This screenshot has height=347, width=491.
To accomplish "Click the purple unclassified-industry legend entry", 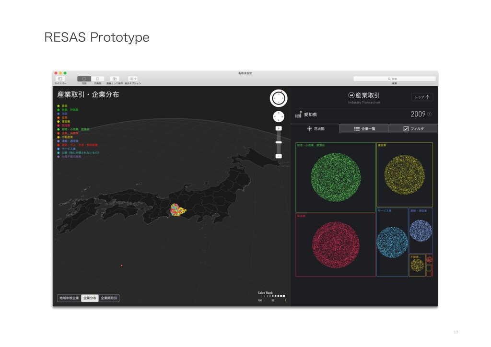I will 69,156.
